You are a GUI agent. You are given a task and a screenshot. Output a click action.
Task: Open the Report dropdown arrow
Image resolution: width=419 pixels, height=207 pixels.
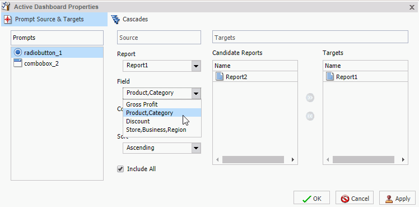point(196,66)
